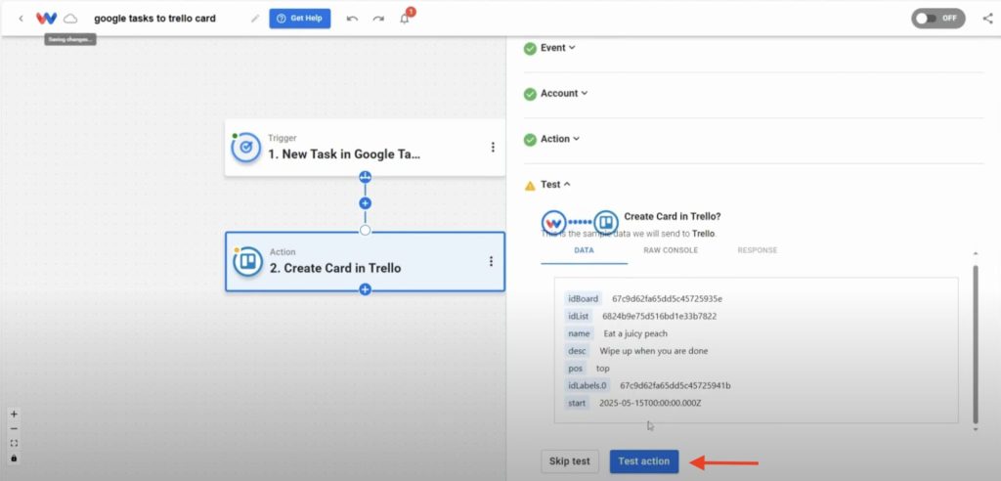The image size is (1001, 481).
Task: Zoom in on the canvas
Action: 14,414
